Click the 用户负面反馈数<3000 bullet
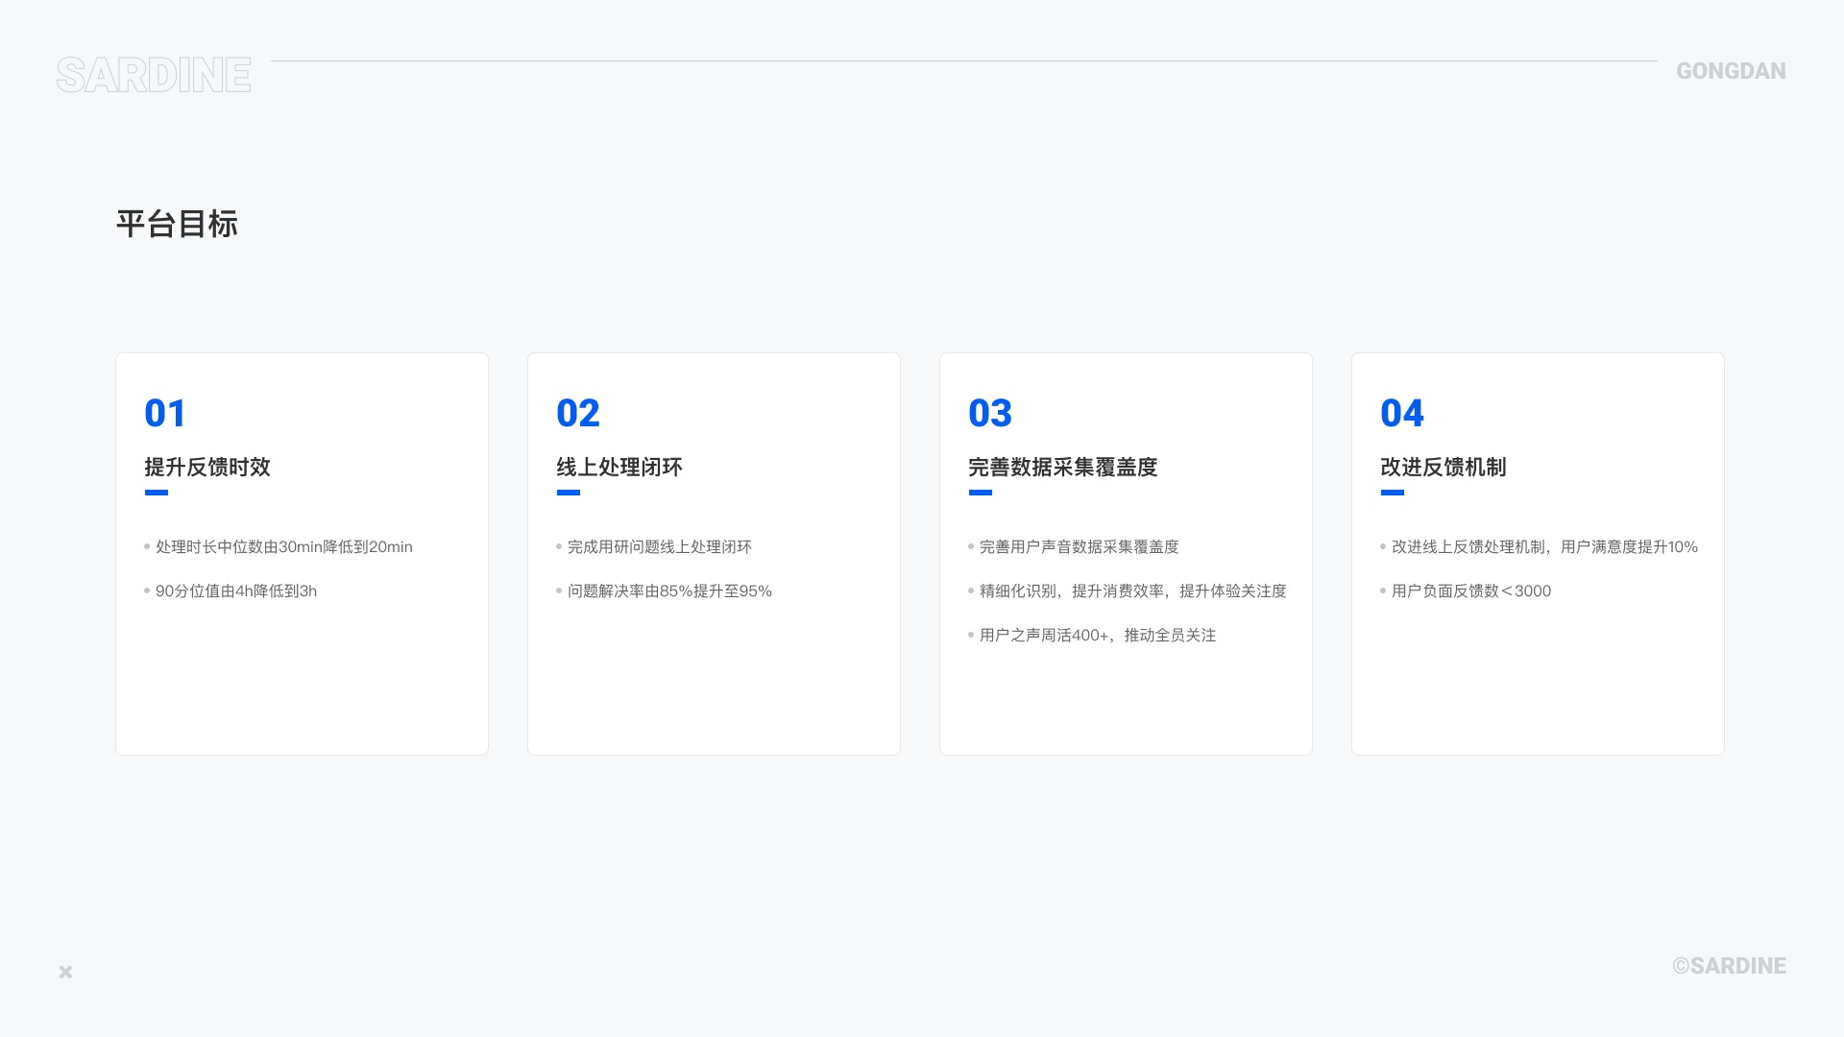The width and height of the screenshot is (1844, 1037). click(x=1470, y=591)
